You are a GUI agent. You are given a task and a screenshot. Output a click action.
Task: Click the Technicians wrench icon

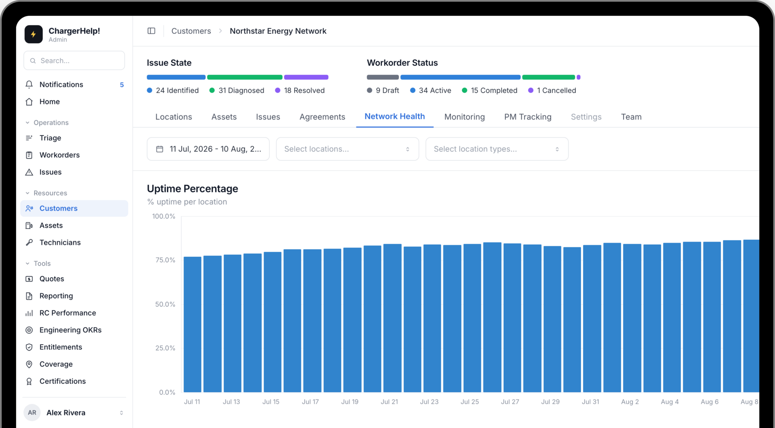coord(29,243)
